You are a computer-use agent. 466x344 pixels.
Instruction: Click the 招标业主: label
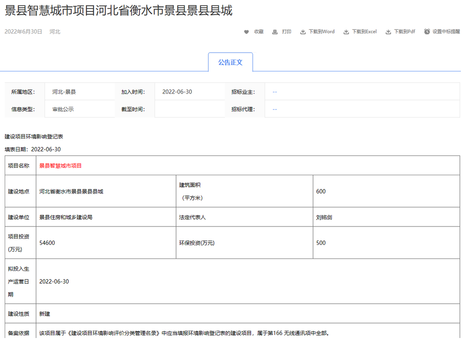243,92
